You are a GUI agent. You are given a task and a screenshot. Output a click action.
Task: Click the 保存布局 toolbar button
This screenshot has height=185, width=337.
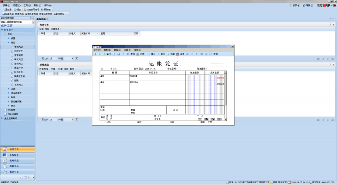[x=8, y=14]
